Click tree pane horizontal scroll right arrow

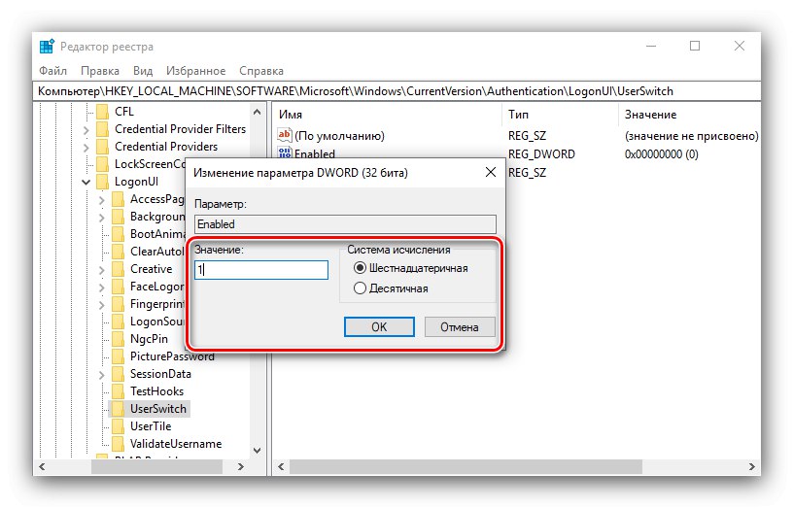[241, 466]
